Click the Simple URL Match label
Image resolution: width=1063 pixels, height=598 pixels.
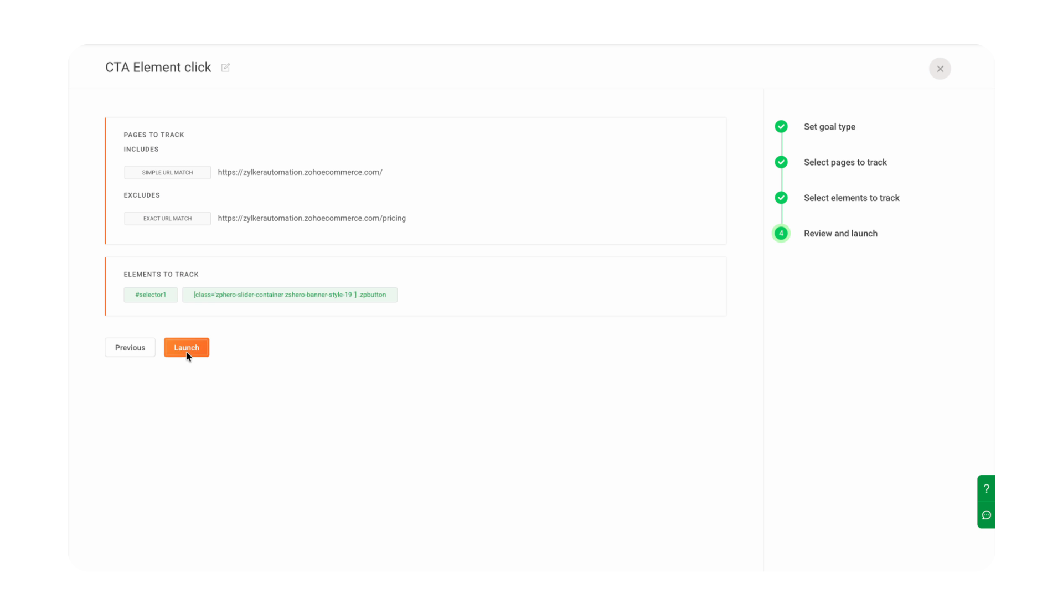[x=167, y=172]
